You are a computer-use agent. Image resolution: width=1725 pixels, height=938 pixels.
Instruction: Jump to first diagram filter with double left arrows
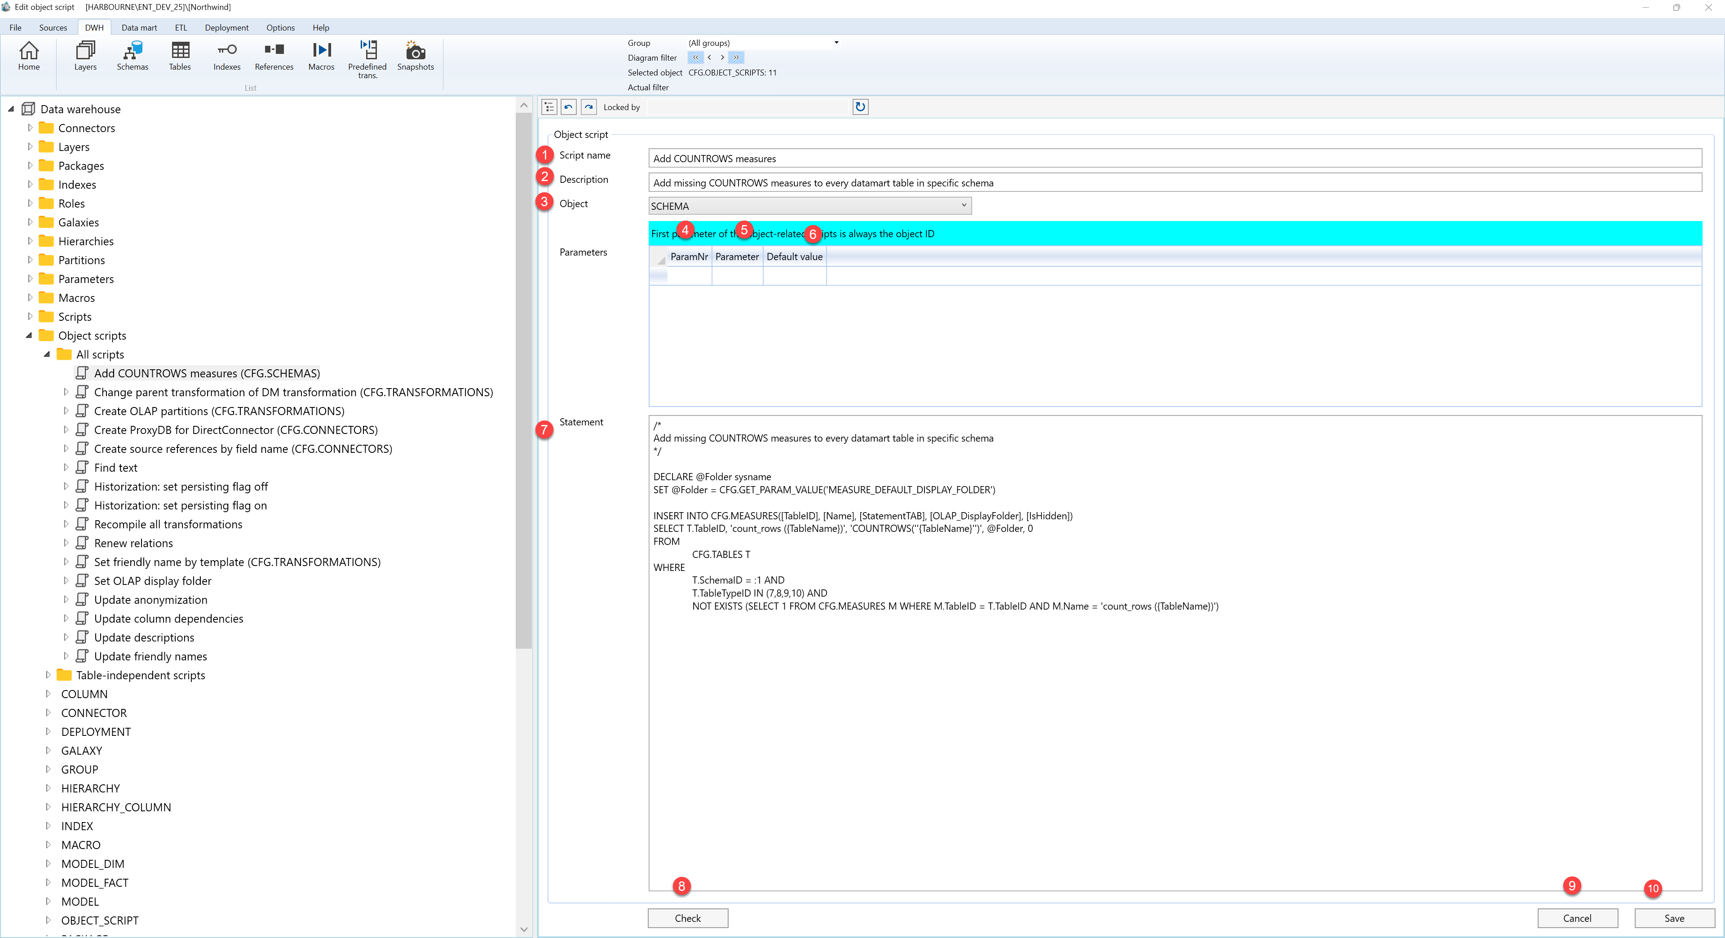point(695,58)
